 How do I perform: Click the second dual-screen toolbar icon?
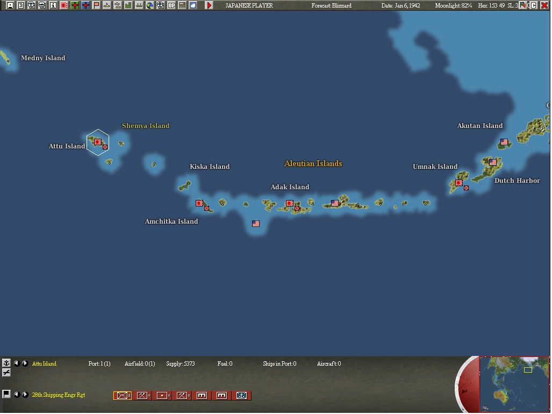42,5
